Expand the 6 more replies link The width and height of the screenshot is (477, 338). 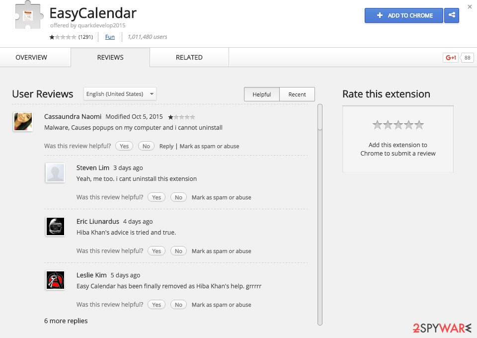coord(66,321)
